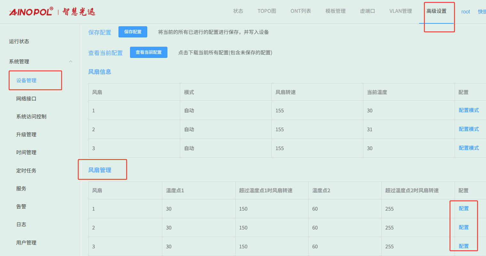The image size is (486, 256).
Task: Go to 升级管理 in the sidebar
Action: (x=26, y=134)
